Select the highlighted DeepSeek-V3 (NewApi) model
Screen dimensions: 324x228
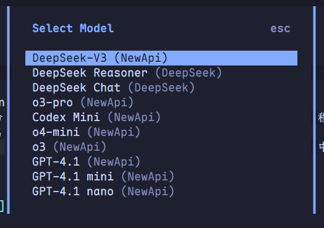(161, 58)
